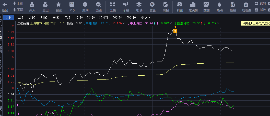This screenshot has width=270, height=116.
Task: Switch to 日线 daily chart
Action: pos(20,17)
